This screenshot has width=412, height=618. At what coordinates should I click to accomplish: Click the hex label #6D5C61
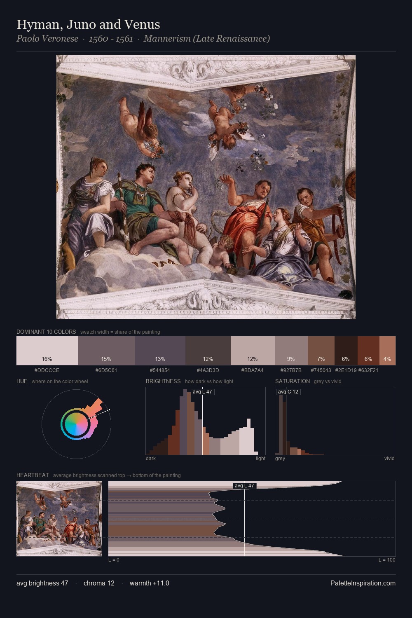point(106,370)
